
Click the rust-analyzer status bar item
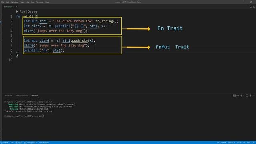44,142
